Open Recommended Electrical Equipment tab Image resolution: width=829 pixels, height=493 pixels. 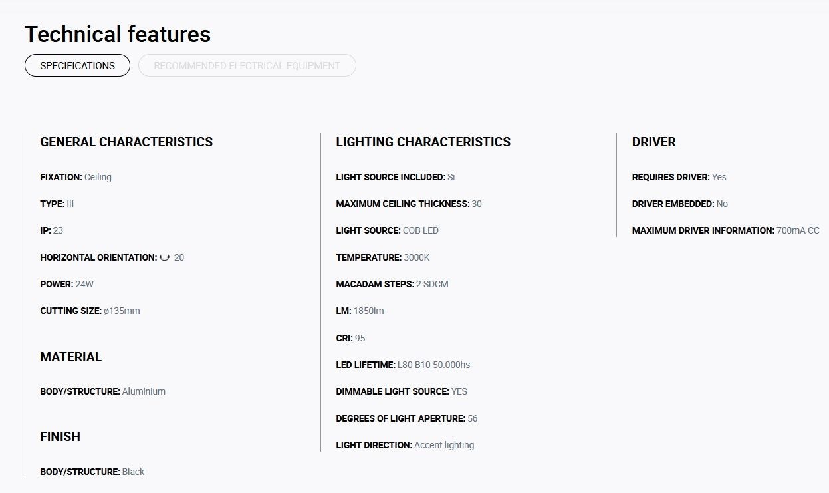point(247,65)
